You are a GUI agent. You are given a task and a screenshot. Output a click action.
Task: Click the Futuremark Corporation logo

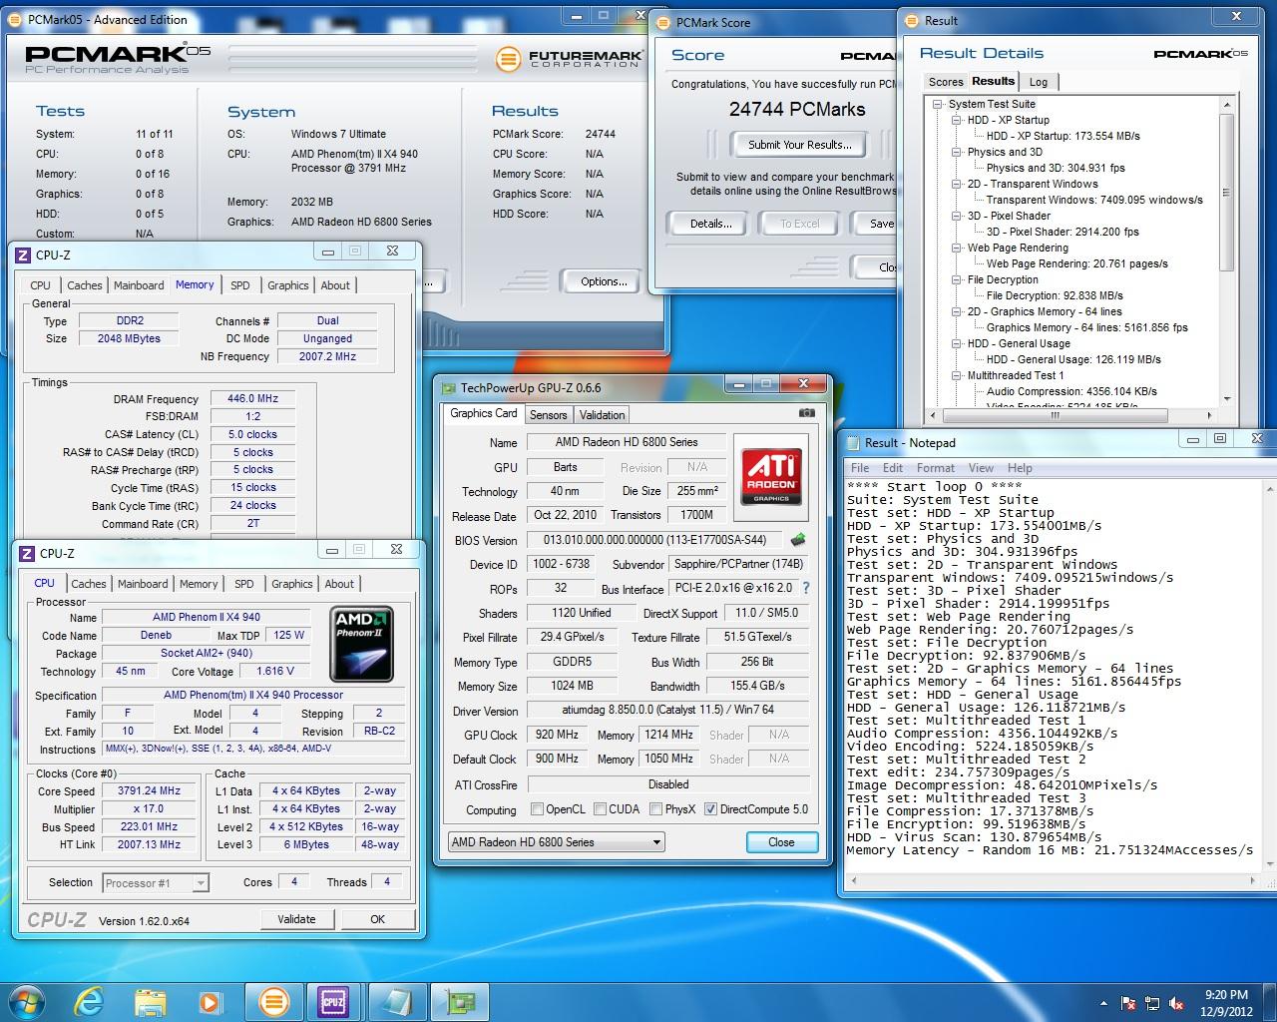[x=567, y=59]
